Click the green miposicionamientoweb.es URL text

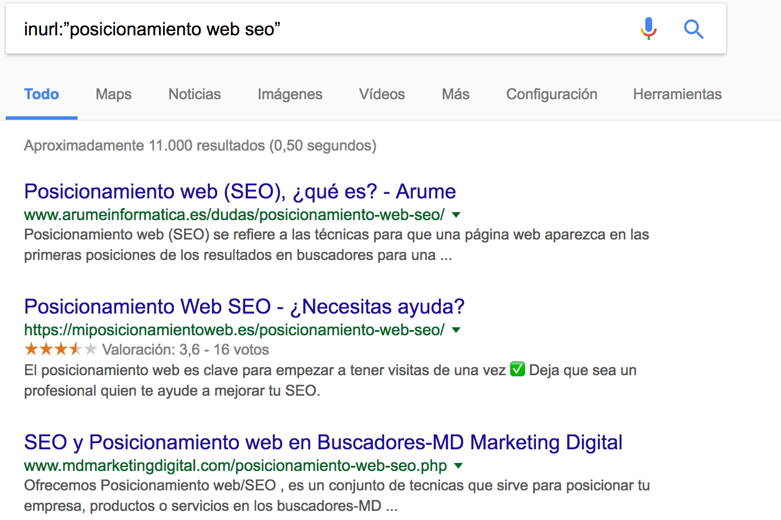(x=234, y=330)
